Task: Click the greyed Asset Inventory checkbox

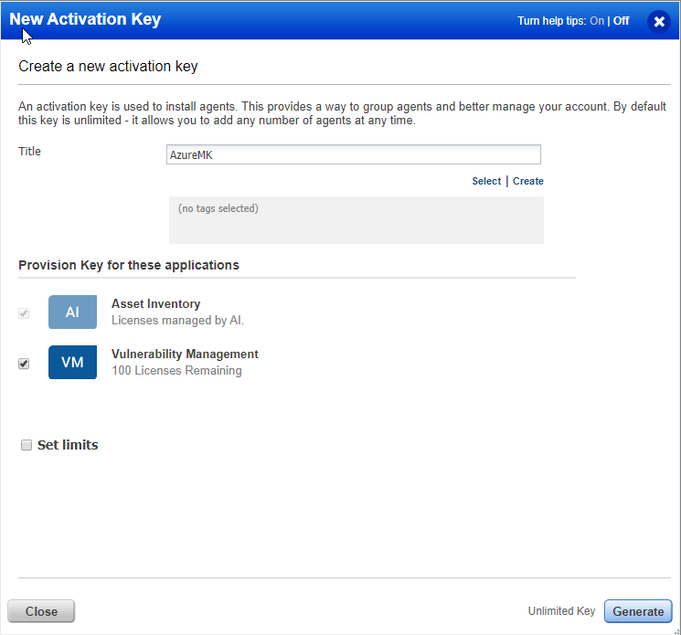Action: click(24, 313)
